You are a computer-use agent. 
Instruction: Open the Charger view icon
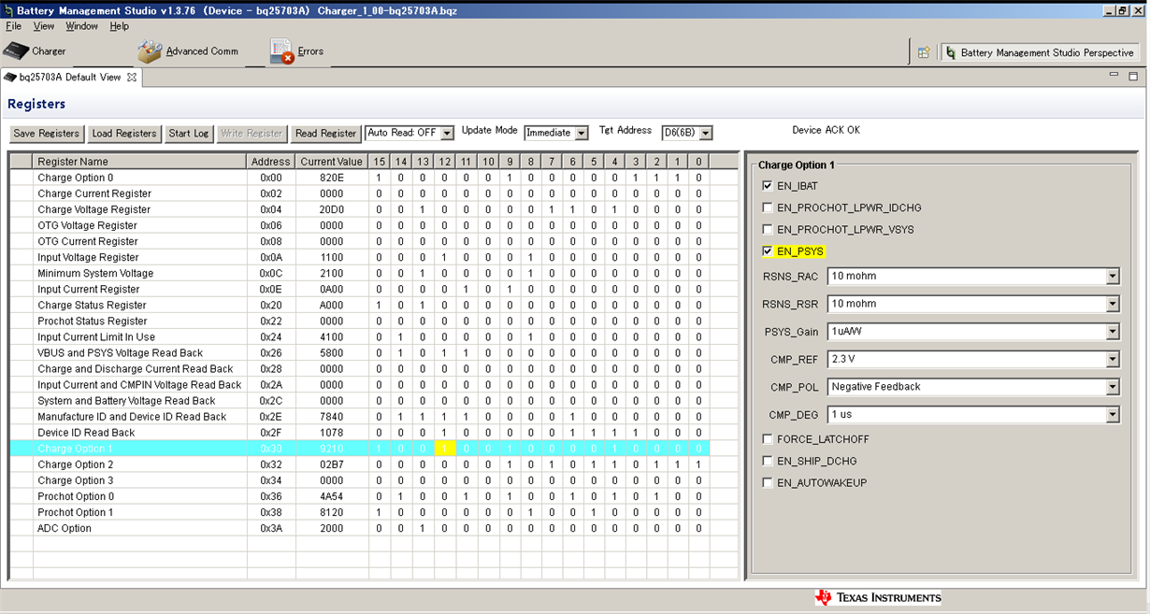(x=17, y=50)
